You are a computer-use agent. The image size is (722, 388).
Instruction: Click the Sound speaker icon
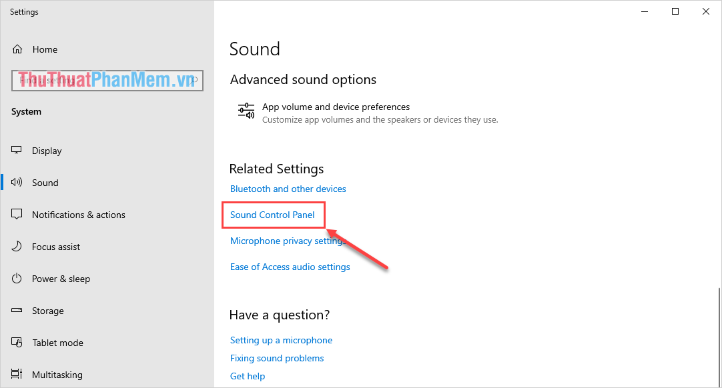[16, 182]
